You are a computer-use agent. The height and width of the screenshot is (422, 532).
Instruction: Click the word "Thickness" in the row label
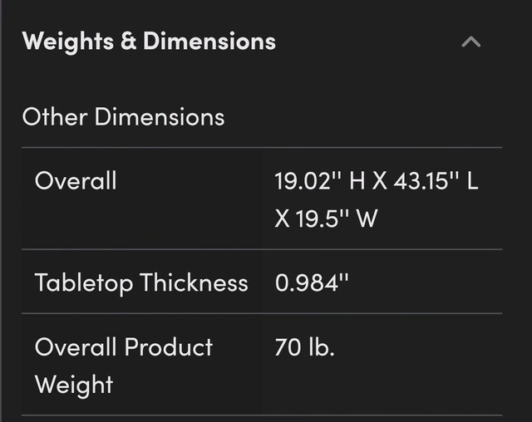(194, 282)
